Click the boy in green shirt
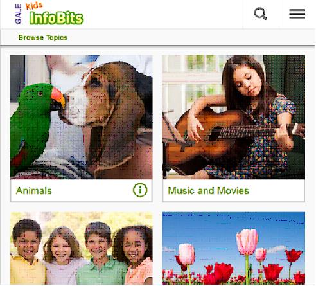This screenshot has height=286, width=316. 100,254
